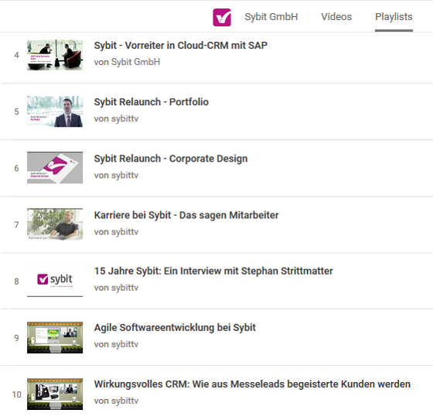Open 'Agile Softwareentwicklung bei Sybit' video
433x420 pixels.
[175, 328]
